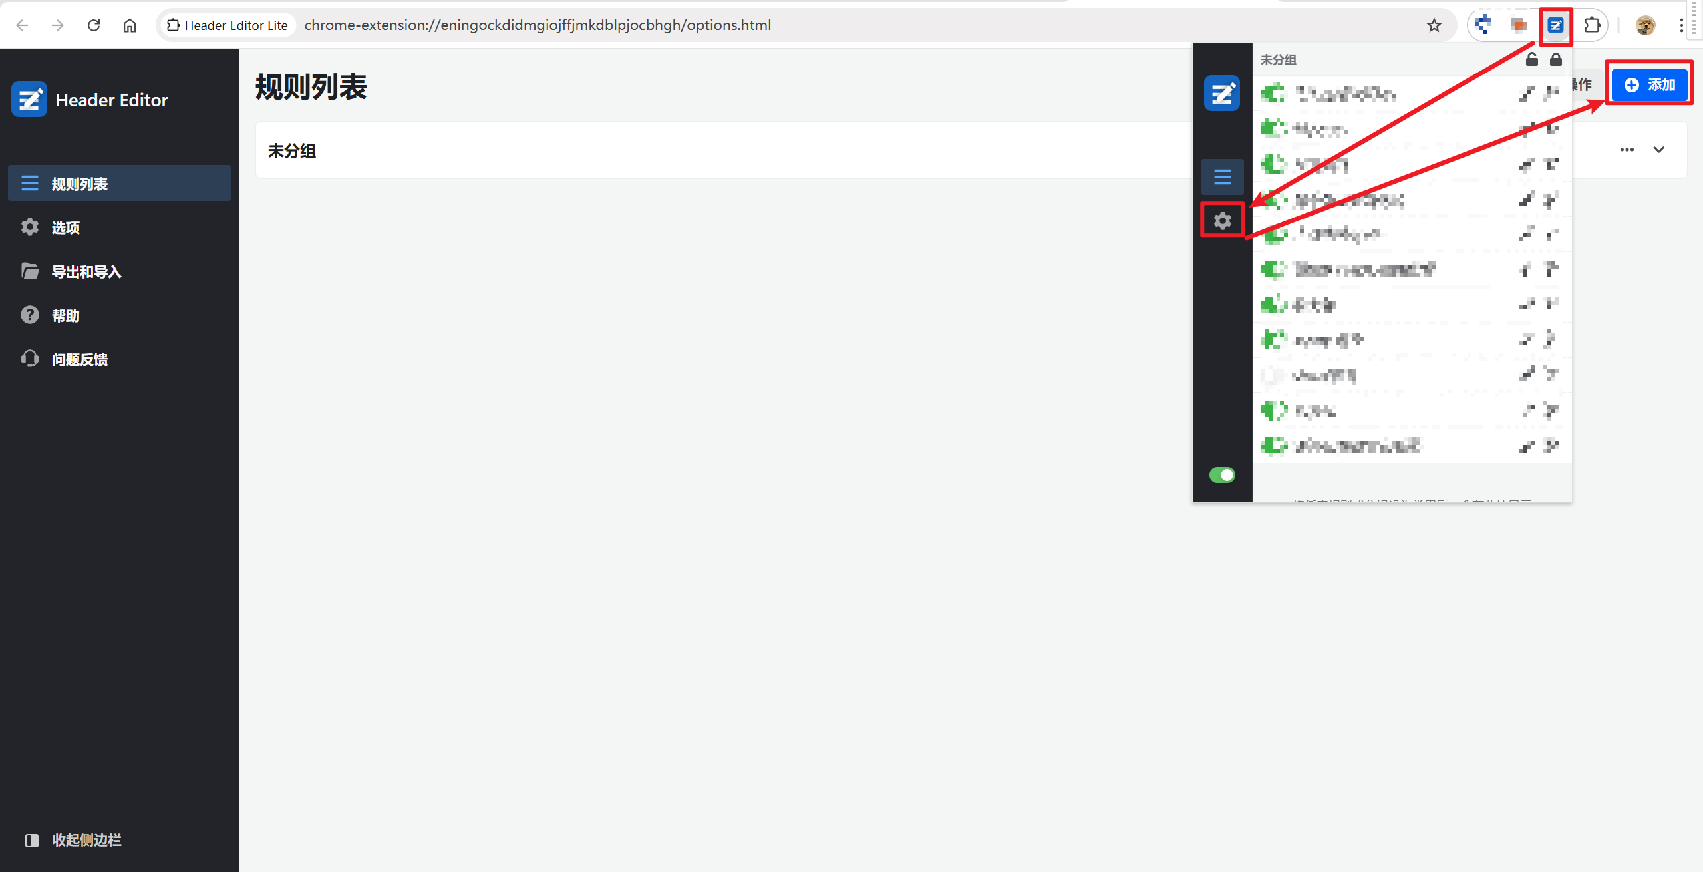Toggle the first rule's switch in the popup
This screenshot has height=872, width=1703.
[x=1273, y=93]
